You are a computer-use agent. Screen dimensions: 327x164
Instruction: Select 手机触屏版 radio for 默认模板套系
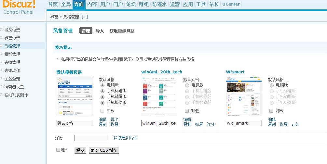pyautogui.click(x=102, y=97)
